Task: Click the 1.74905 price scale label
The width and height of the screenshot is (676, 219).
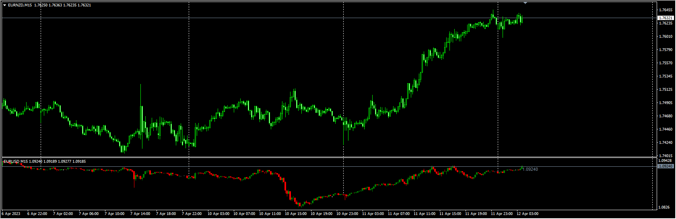Action: coord(666,102)
